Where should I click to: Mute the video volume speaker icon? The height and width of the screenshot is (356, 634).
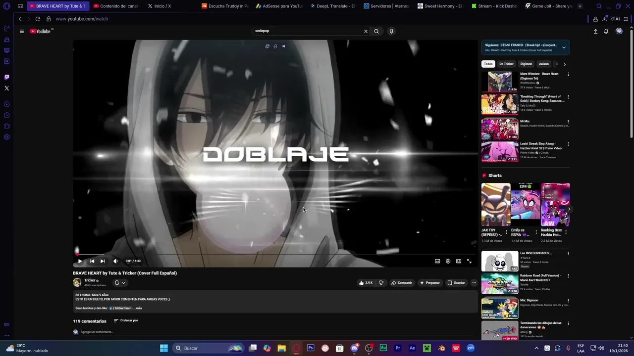pos(115,261)
